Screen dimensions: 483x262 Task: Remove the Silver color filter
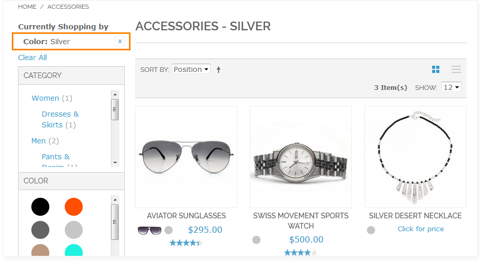point(120,41)
